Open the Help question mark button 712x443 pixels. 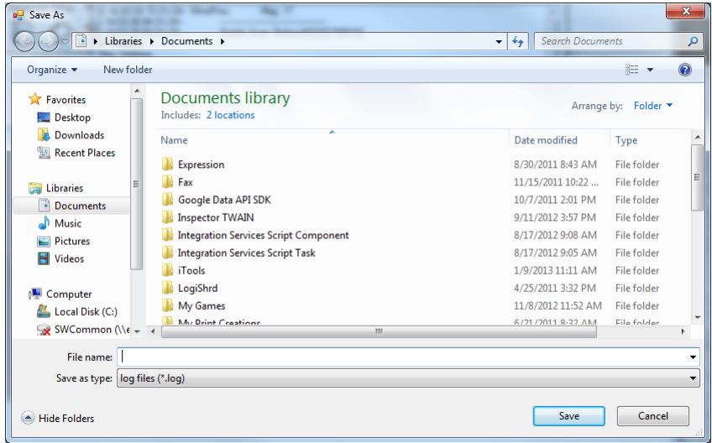(x=685, y=70)
